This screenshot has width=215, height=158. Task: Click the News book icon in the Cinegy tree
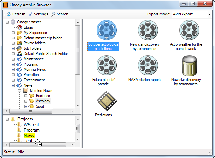[19, 85]
